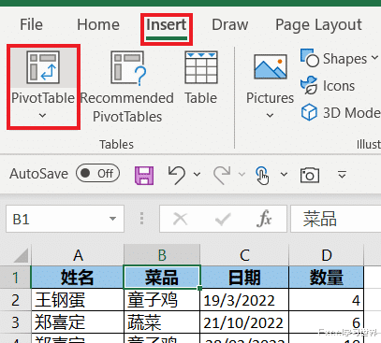Open the Page Layout tab
This screenshot has width=381, height=343.
coord(318,25)
